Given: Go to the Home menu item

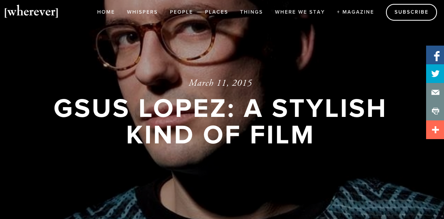Looking at the screenshot, I should tap(106, 12).
